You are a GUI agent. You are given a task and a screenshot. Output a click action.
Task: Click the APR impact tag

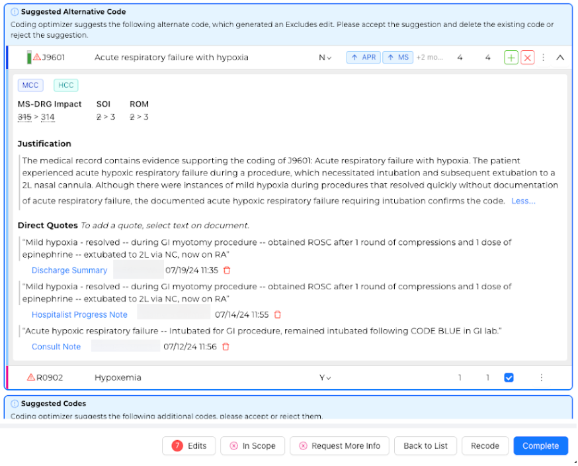pyautogui.click(x=363, y=58)
